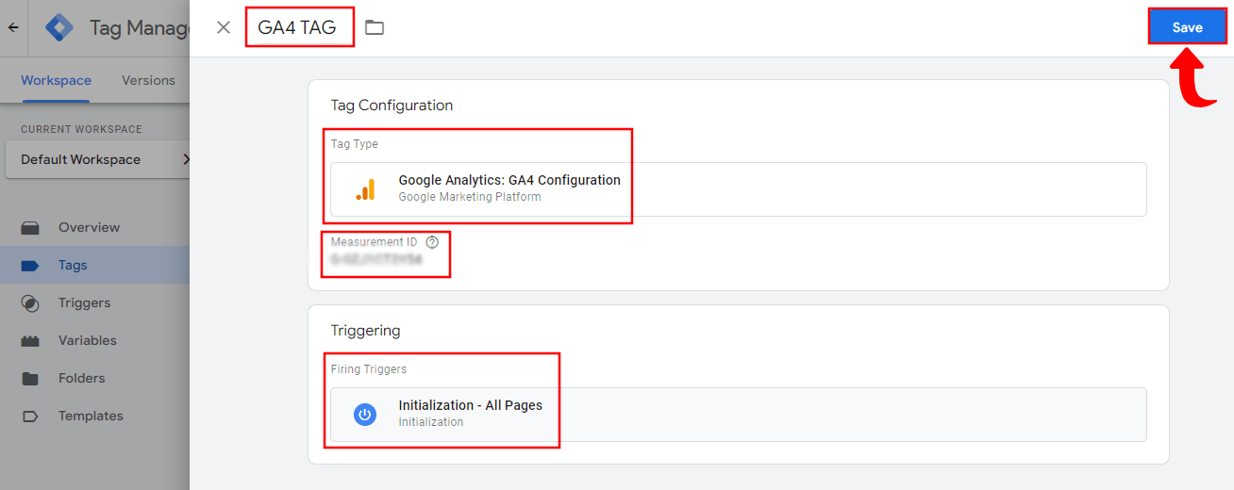Click the Google Marketing Platform subtitle
This screenshot has height=490, width=1234.
[x=470, y=197]
